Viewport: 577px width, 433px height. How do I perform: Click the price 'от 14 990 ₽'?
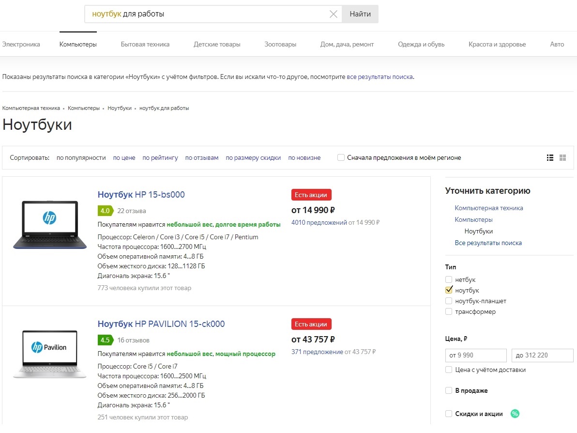coord(313,210)
